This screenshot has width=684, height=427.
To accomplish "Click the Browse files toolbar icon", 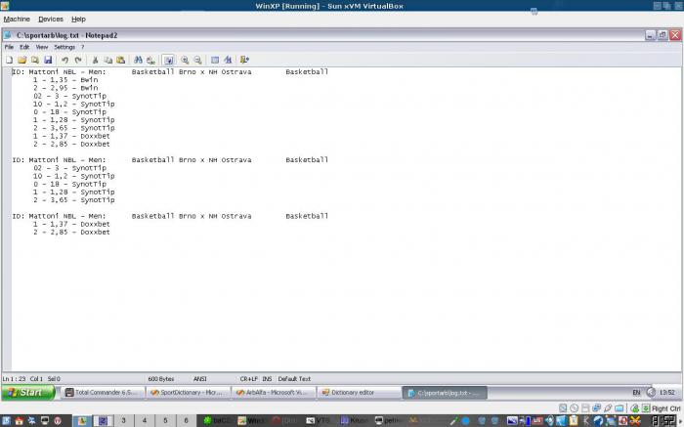I will [35, 60].
